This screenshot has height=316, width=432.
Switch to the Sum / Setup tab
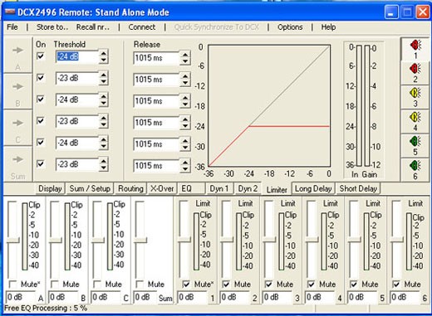[90, 188]
